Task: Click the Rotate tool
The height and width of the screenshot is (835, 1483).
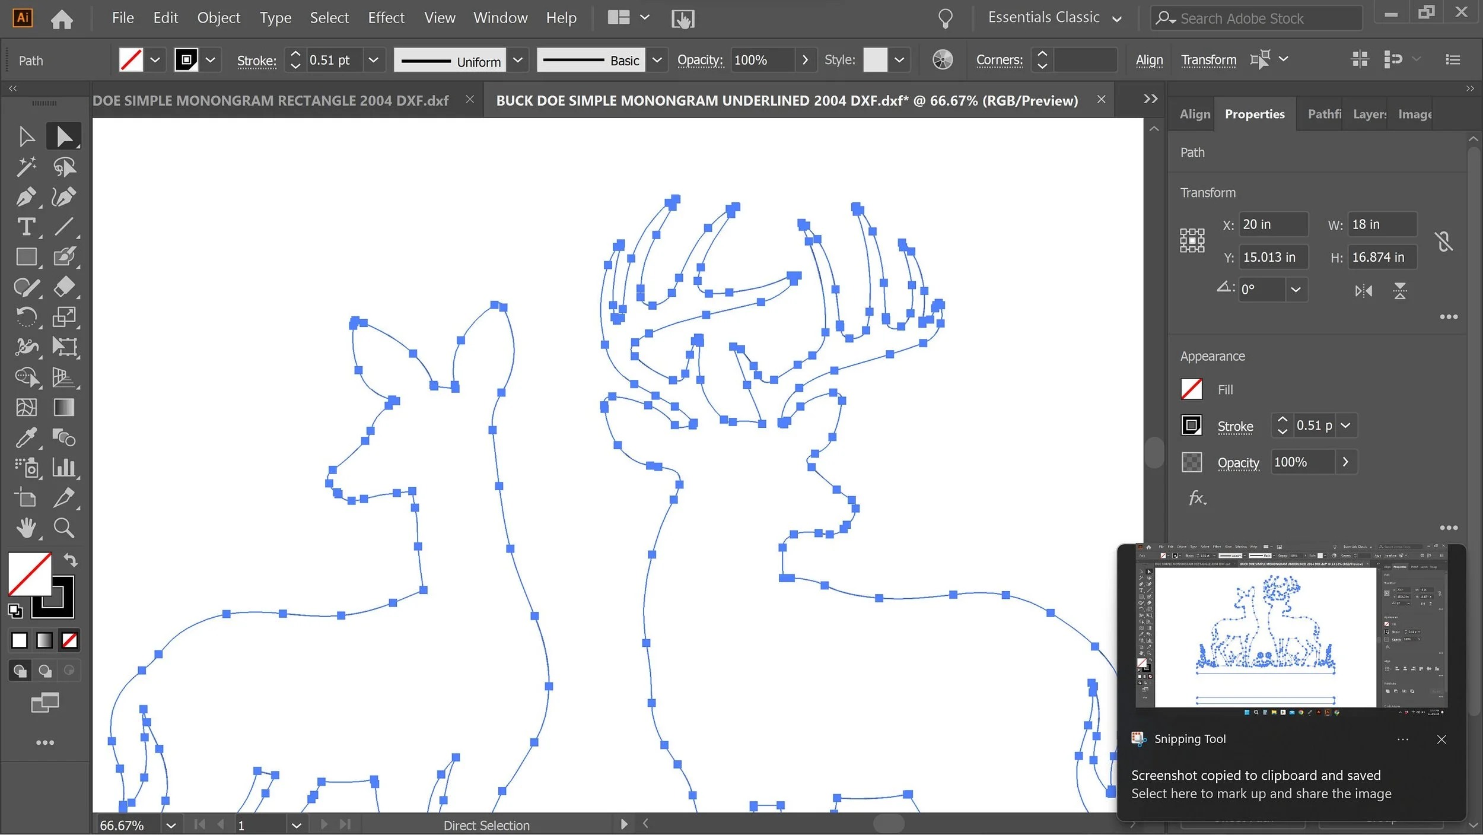Action: pyautogui.click(x=26, y=317)
